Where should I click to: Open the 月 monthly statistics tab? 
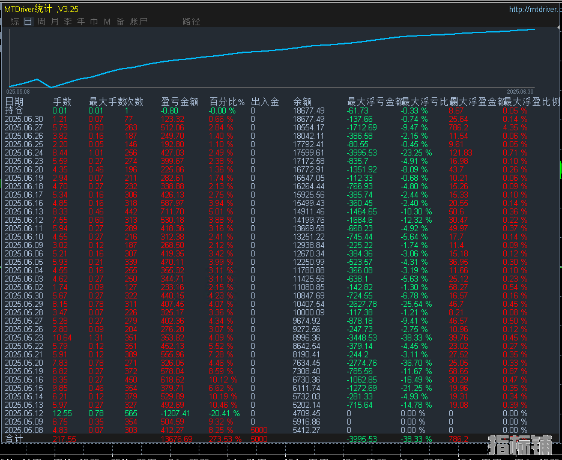(x=55, y=22)
